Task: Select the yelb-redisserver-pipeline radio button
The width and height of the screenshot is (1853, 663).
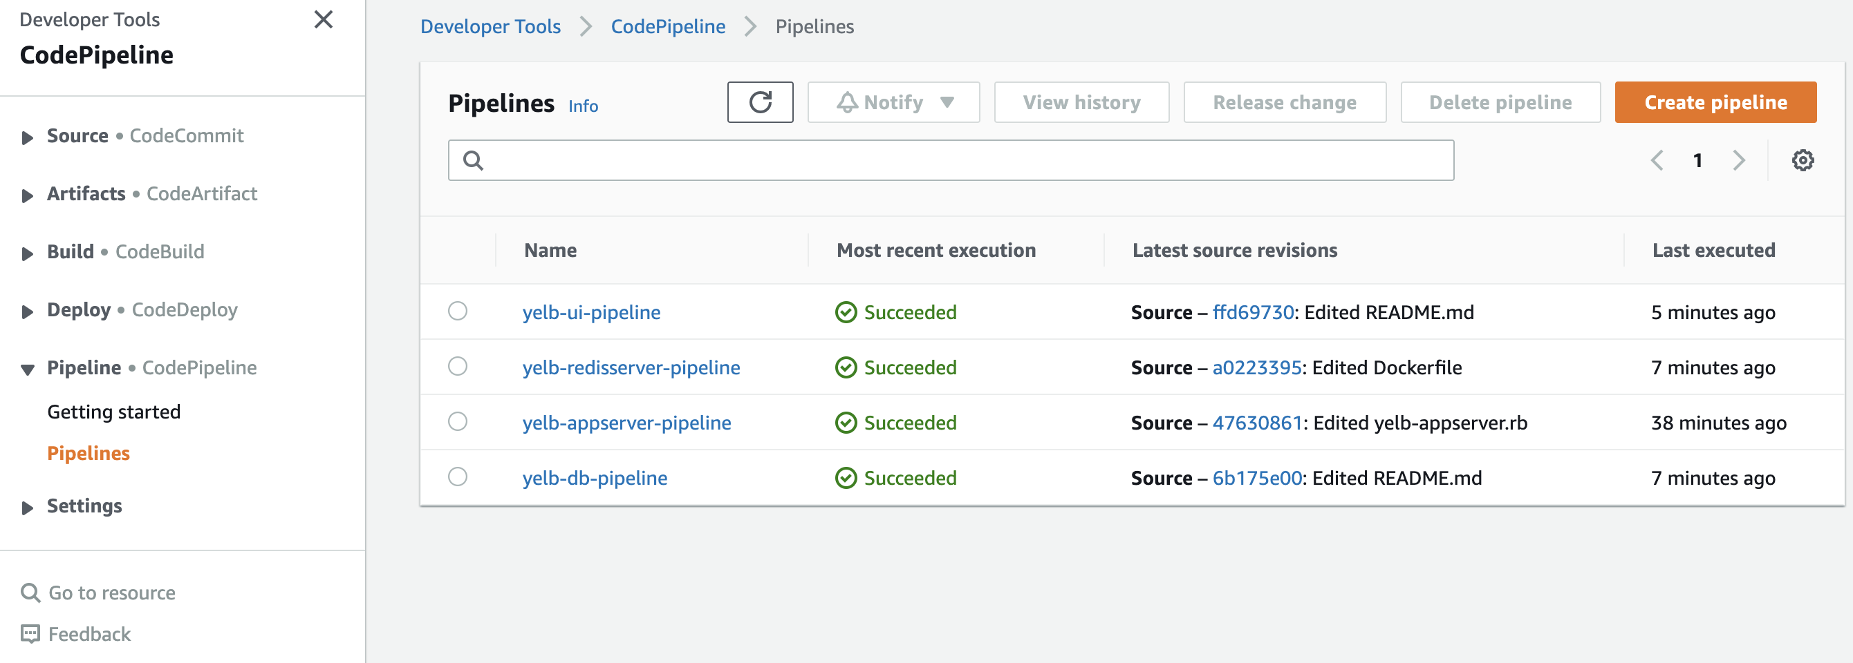Action: (458, 366)
